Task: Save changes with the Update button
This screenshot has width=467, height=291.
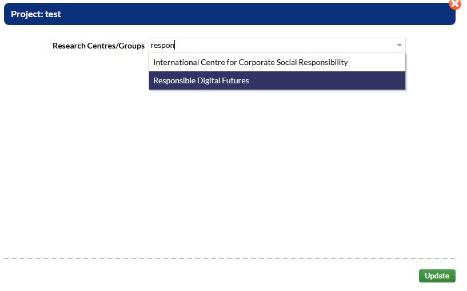Action: (x=437, y=276)
